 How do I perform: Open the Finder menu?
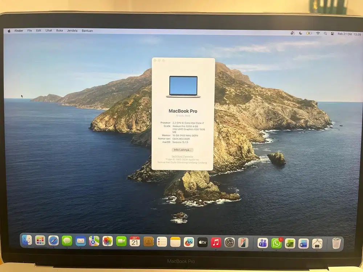point(19,30)
